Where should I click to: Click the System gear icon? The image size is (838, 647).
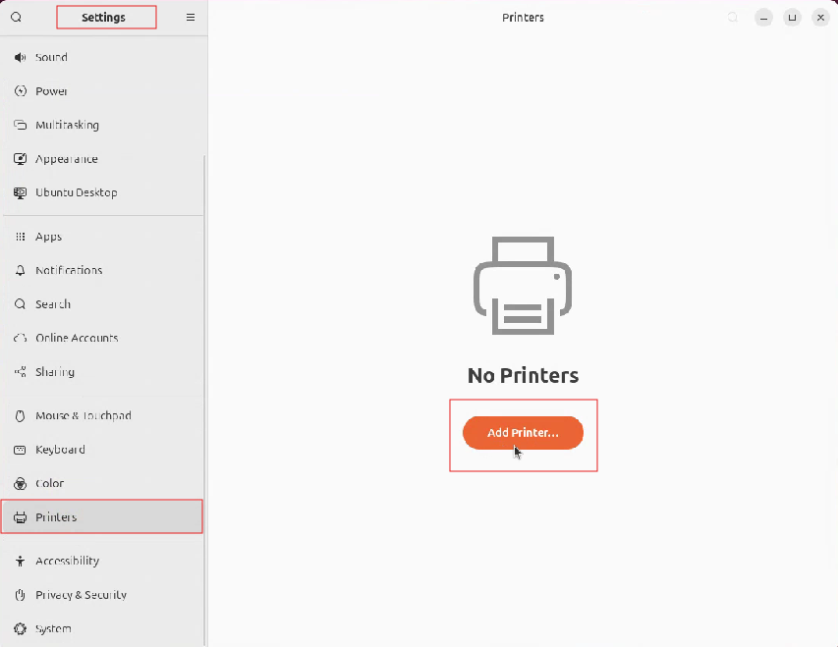click(20, 628)
